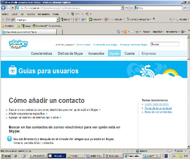Select the Cómo añadir un contacto tab
This screenshot has width=190, height=159.
pyautogui.click(x=29, y=32)
